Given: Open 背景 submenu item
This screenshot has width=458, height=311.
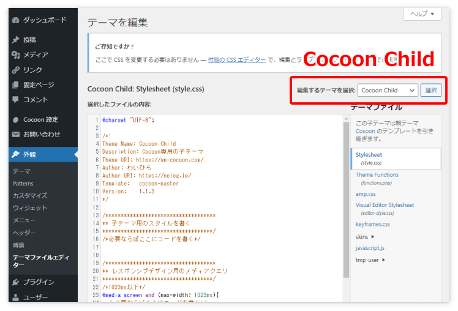Looking at the screenshot, I should [19, 245].
